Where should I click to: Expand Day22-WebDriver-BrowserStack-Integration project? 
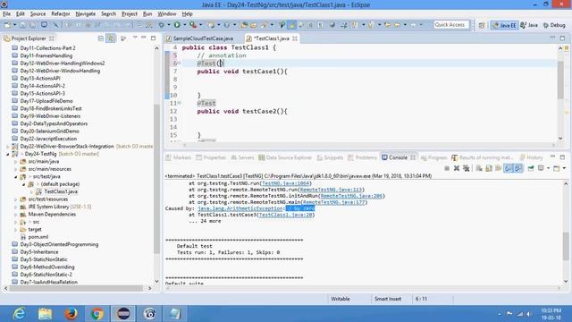click(8, 147)
